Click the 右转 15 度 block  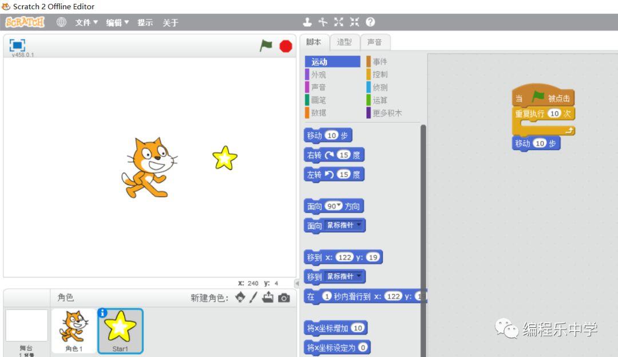(334, 155)
